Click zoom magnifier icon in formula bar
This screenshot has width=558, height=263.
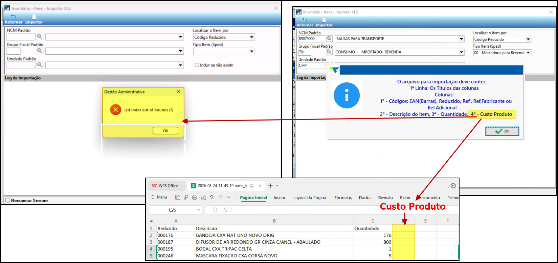point(215,210)
